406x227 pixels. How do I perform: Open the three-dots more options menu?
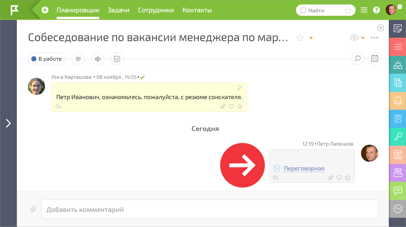pos(374,38)
